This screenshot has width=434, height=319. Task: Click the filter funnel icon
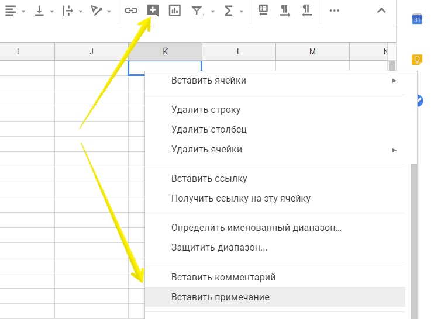click(197, 11)
